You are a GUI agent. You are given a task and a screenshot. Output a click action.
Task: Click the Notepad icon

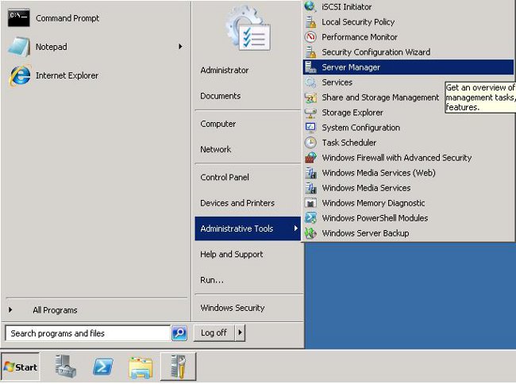(19, 47)
